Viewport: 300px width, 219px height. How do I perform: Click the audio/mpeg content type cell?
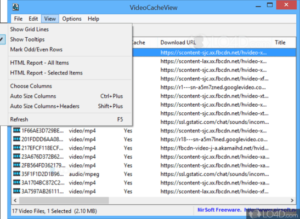pyautogui.click(x=84, y=174)
